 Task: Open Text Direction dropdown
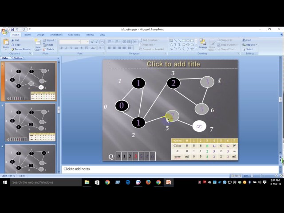[149, 40]
